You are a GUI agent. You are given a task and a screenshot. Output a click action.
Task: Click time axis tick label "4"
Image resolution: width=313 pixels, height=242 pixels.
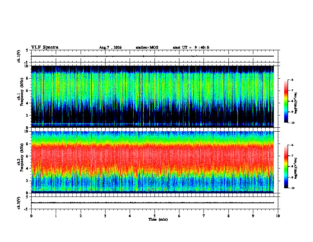[130, 216]
